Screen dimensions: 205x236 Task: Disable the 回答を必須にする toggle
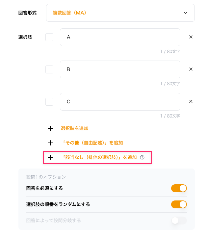[179, 188]
